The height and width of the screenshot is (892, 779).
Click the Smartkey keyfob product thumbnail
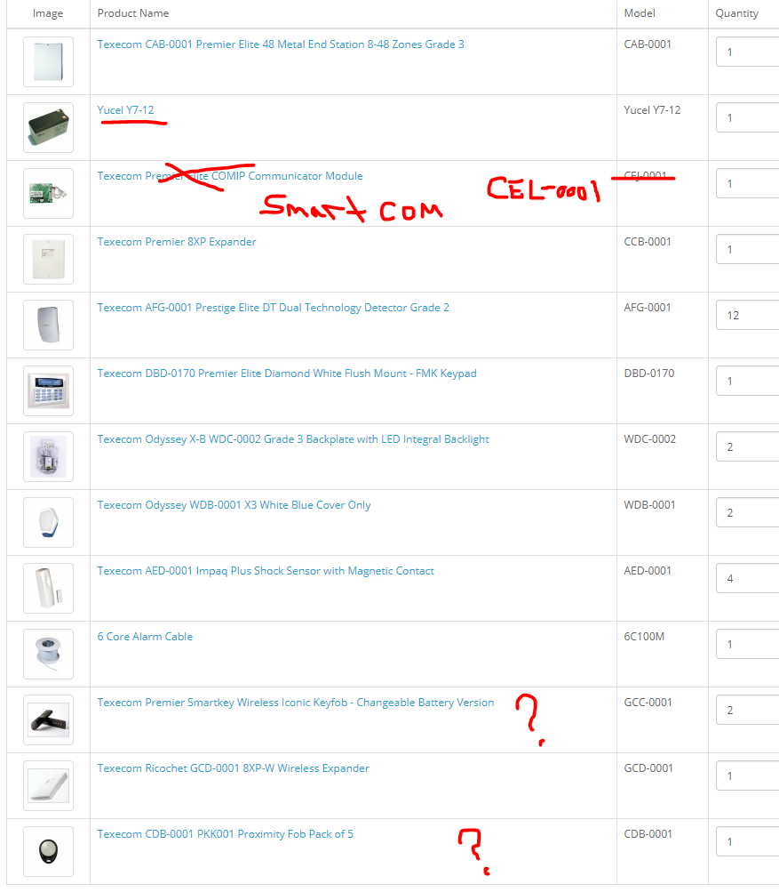click(x=48, y=719)
